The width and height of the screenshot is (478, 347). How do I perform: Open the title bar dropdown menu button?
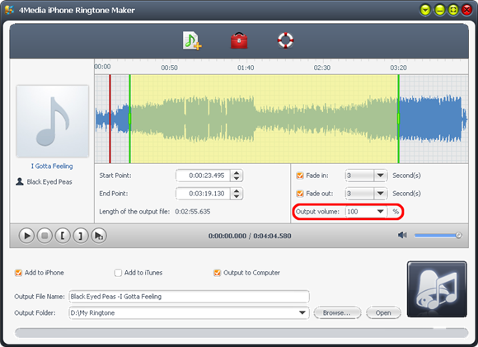(x=425, y=10)
